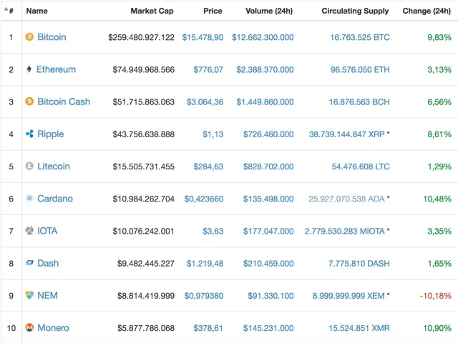Click Monero price $378,61
The image size is (458, 343).
(x=208, y=328)
